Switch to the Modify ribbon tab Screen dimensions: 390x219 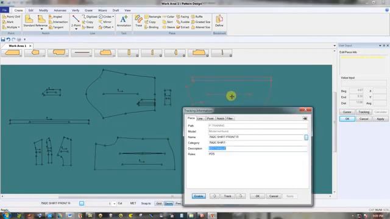pyautogui.click(x=43, y=10)
